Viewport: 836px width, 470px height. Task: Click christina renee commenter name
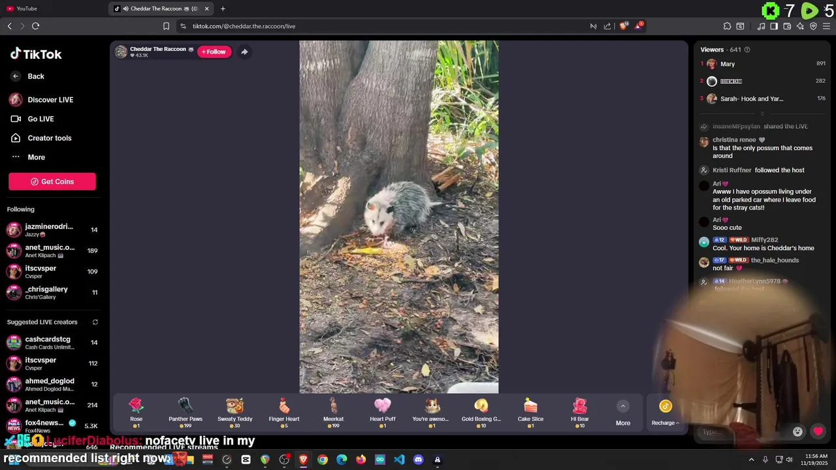pos(734,140)
